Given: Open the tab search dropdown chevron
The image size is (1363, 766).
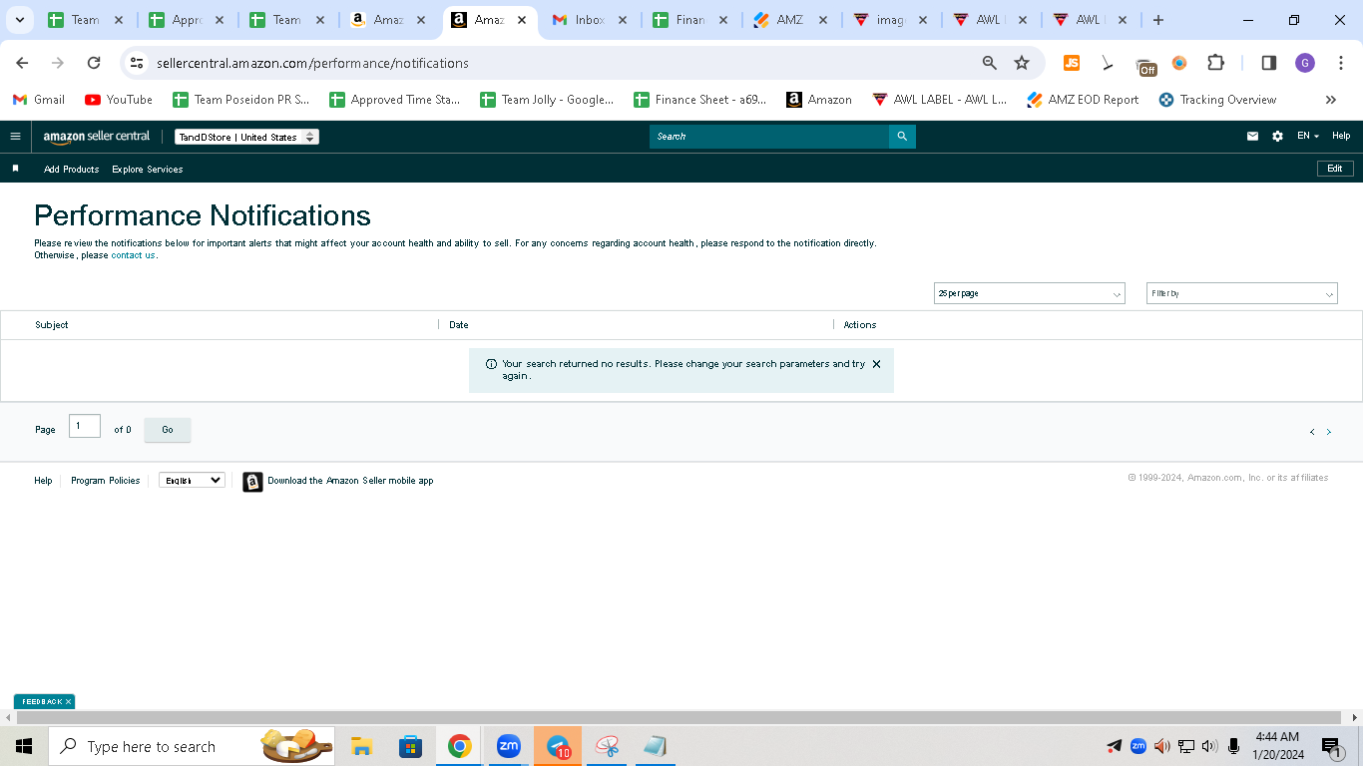Looking at the screenshot, I should [x=19, y=20].
